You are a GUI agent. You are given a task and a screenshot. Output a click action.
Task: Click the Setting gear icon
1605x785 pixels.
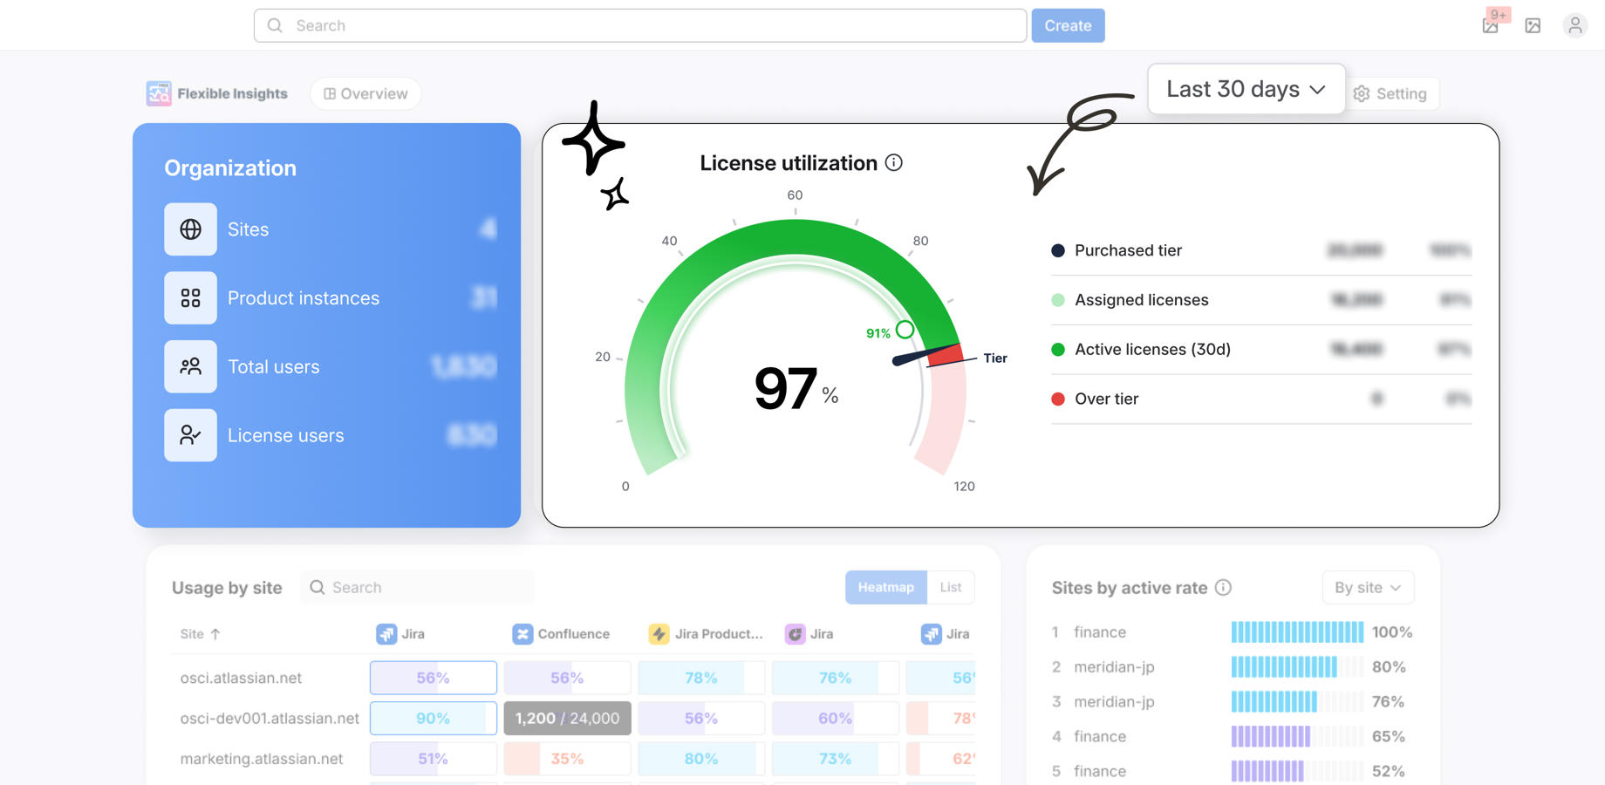coord(1362,93)
